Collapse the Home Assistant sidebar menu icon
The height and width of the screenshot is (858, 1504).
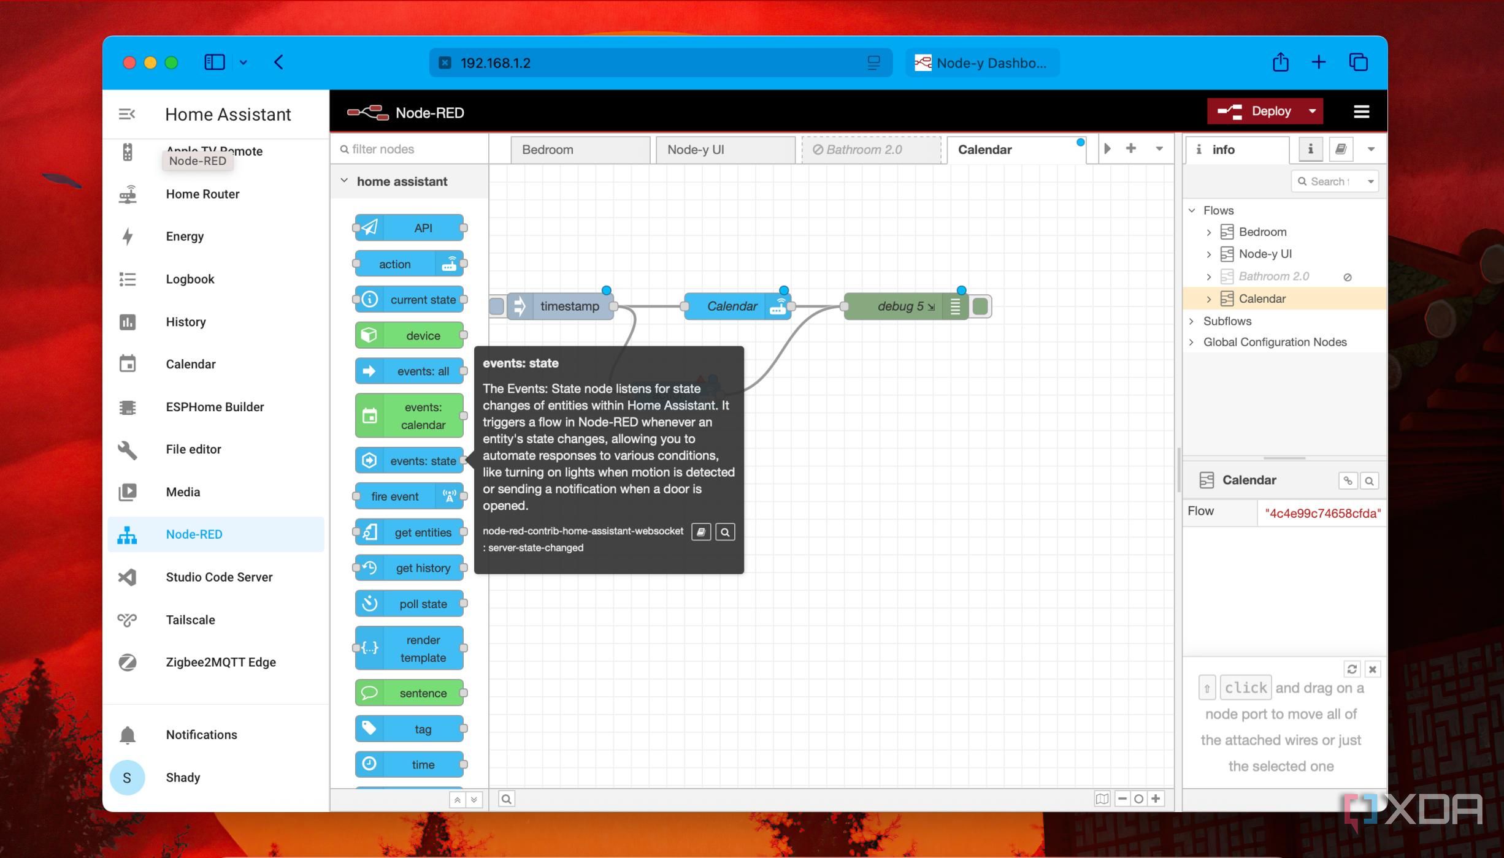127,114
